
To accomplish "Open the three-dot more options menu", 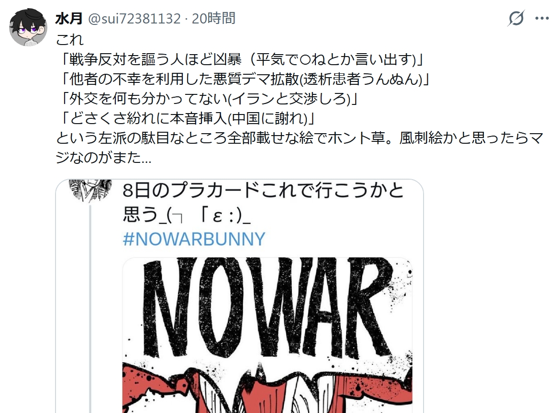I will [x=542, y=18].
